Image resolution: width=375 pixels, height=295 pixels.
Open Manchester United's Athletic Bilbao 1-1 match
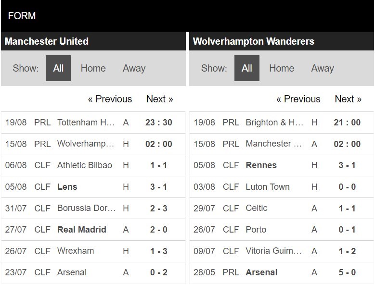tap(93, 165)
